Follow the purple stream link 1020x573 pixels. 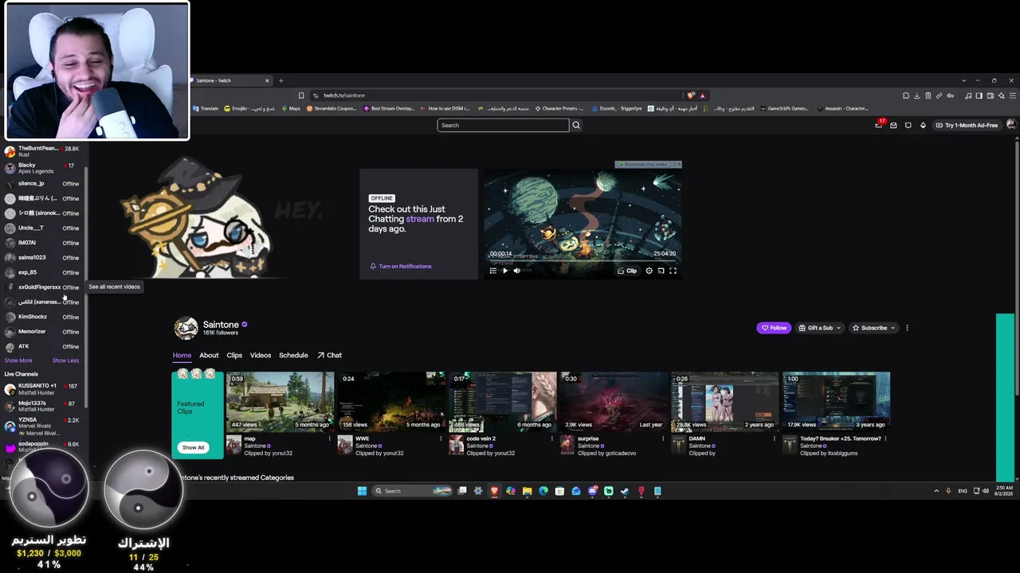[x=420, y=219]
